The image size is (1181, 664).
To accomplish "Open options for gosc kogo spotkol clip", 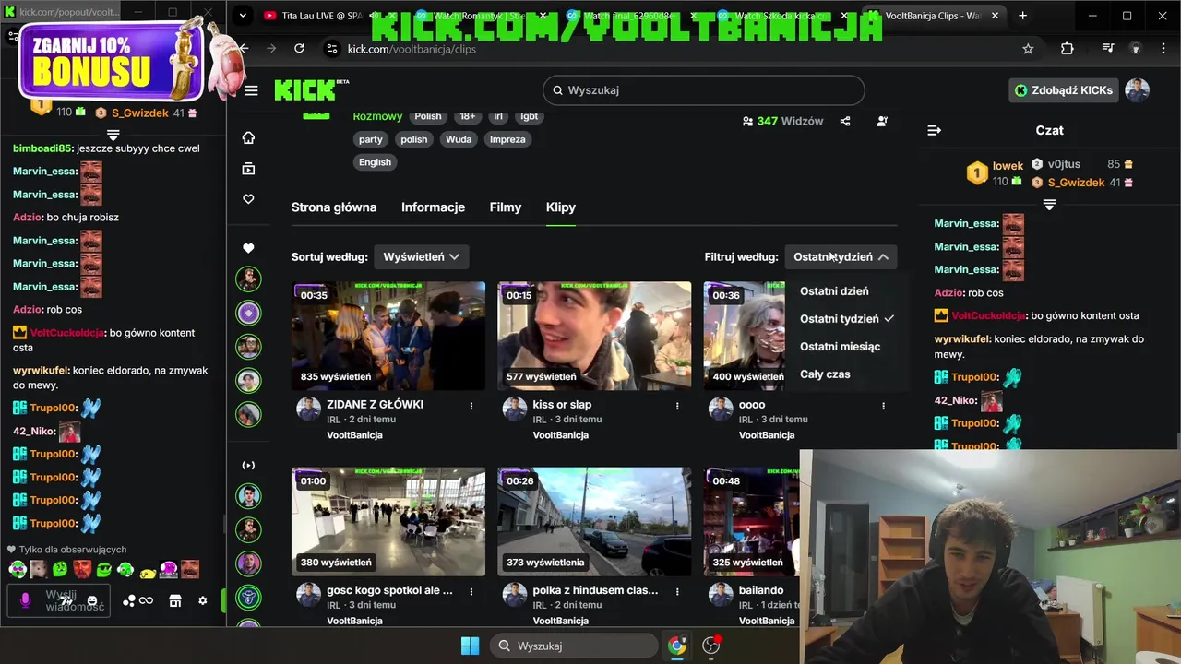I will [x=471, y=591].
